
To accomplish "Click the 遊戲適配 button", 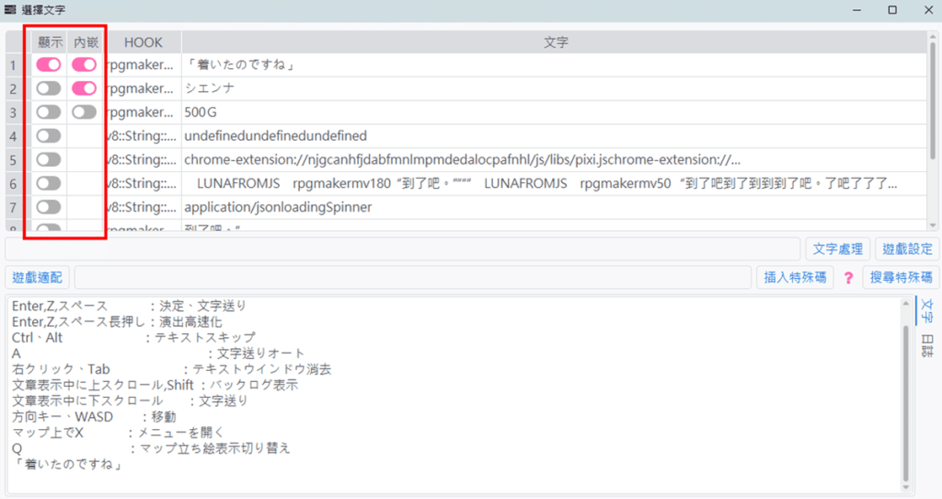I will tap(38, 277).
